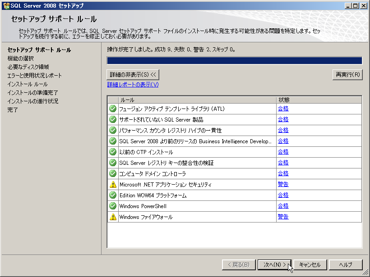Screen dimensions: 370x277
Task: Select エラーと使用状況レポート step in sidebar
Action: tap(34, 76)
